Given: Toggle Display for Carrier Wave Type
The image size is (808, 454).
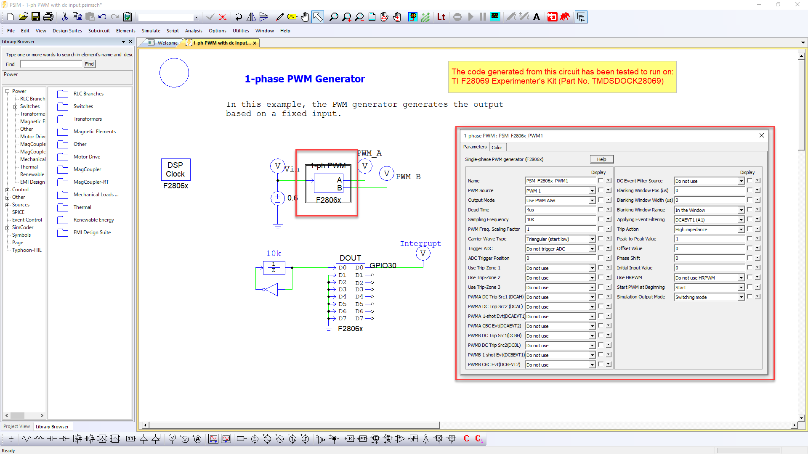Looking at the screenshot, I should point(601,239).
